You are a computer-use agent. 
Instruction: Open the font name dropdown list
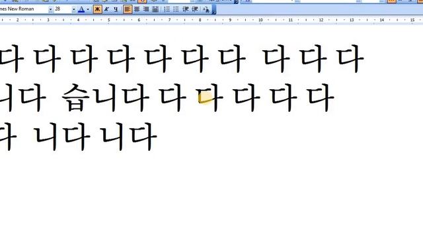point(50,9)
